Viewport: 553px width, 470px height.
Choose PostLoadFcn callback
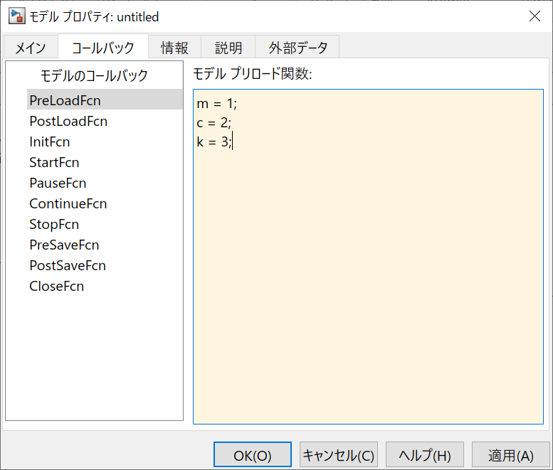[x=68, y=121]
